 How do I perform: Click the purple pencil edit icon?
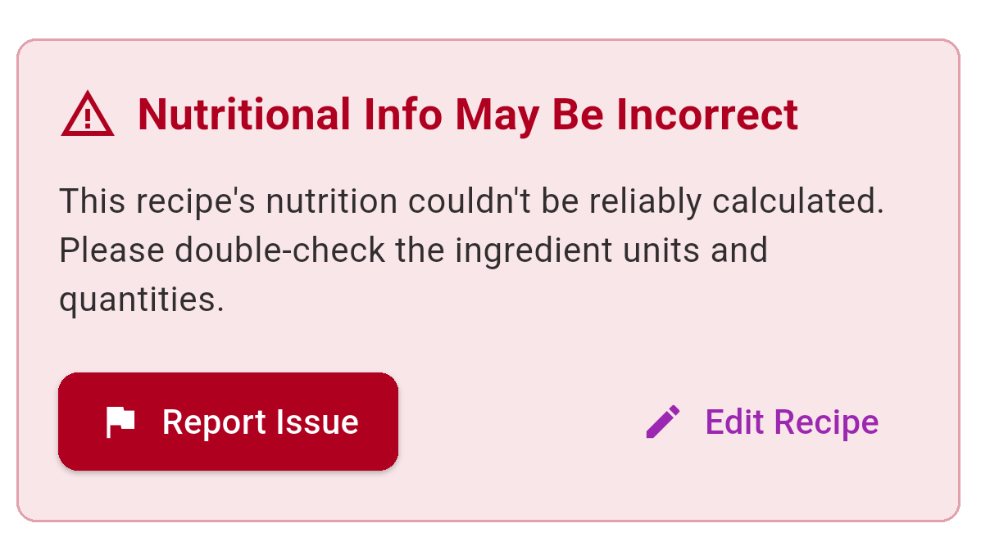pyautogui.click(x=663, y=422)
